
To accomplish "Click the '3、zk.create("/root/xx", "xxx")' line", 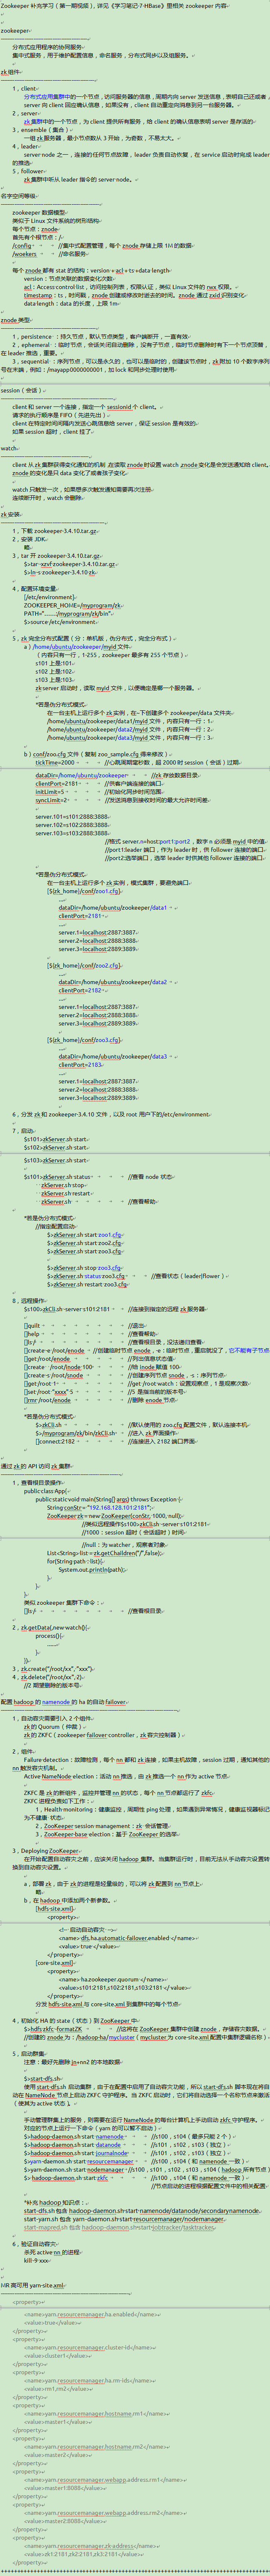I will pyautogui.click(x=52, y=1669).
